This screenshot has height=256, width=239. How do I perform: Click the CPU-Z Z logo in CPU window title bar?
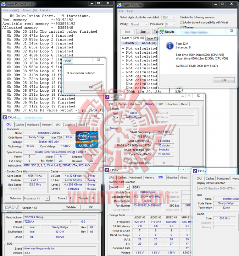coord(5,117)
